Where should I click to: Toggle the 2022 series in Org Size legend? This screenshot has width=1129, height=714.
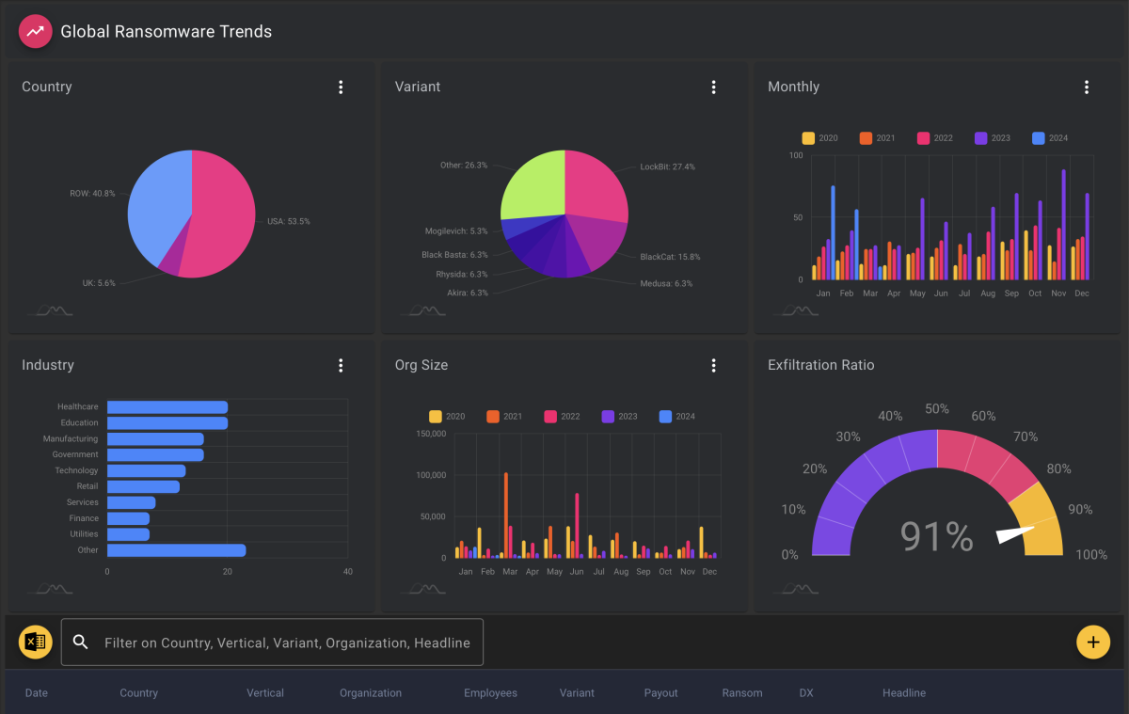coord(562,417)
